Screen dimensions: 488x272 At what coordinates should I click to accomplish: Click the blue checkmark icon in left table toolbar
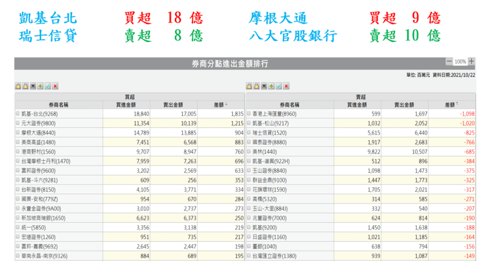click(48, 86)
